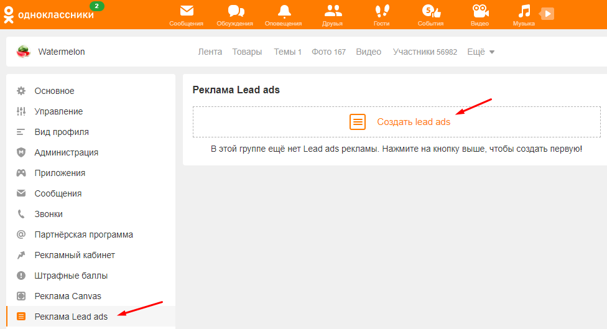
Task: Click the Watermelon group avatar
Action: (x=23, y=52)
